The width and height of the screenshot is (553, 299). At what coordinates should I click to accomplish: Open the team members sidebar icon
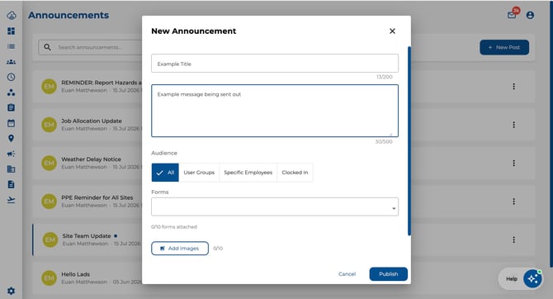11,62
